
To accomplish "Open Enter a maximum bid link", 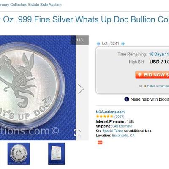I will 158,86.
